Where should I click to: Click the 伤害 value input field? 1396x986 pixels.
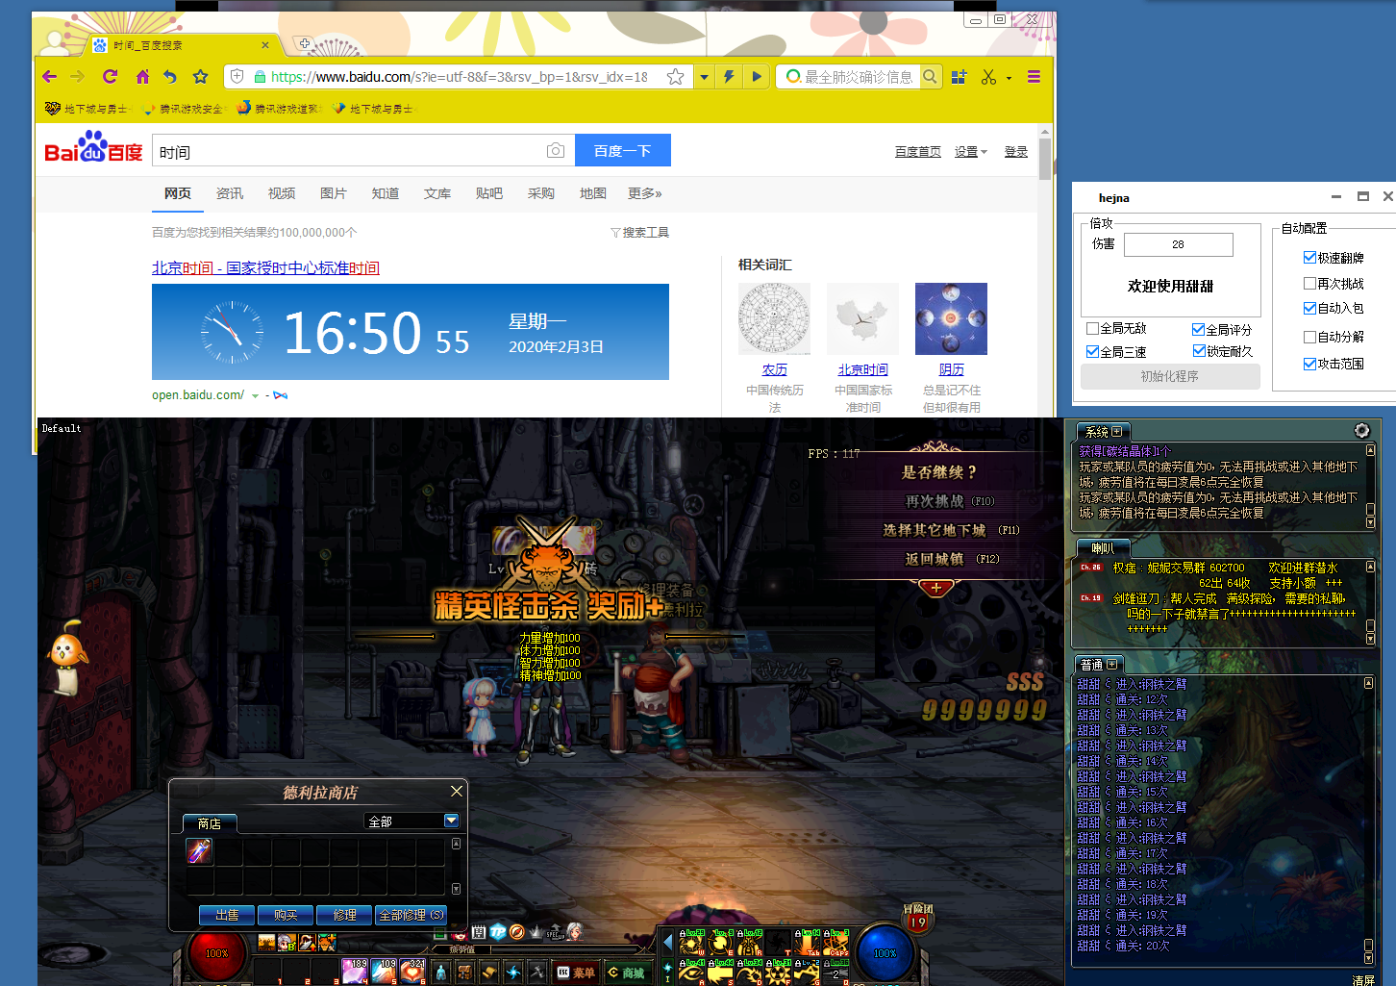1178,244
